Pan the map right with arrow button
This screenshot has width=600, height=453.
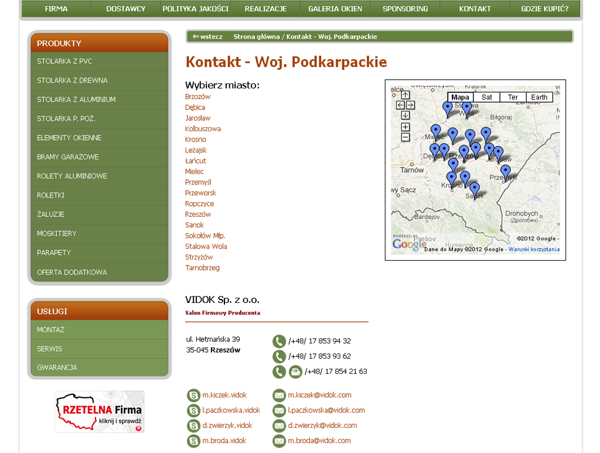tap(410, 105)
